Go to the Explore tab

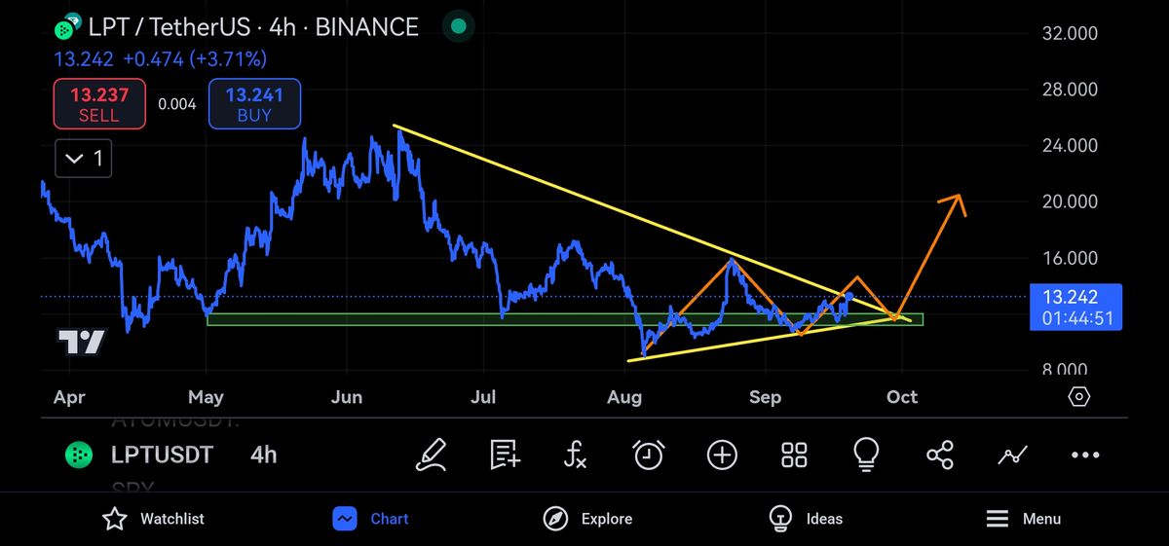(x=587, y=519)
